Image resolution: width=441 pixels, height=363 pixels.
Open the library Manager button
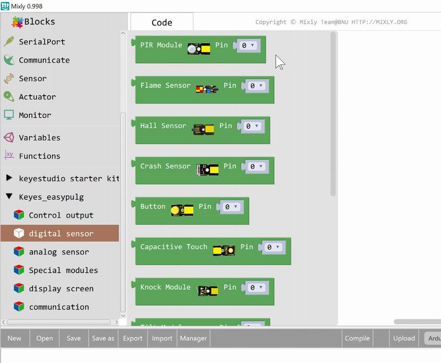(193, 338)
